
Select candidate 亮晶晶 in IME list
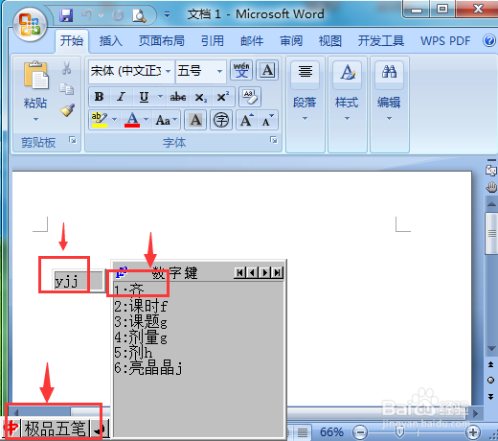pyautogui.click(x=148, y=368)
